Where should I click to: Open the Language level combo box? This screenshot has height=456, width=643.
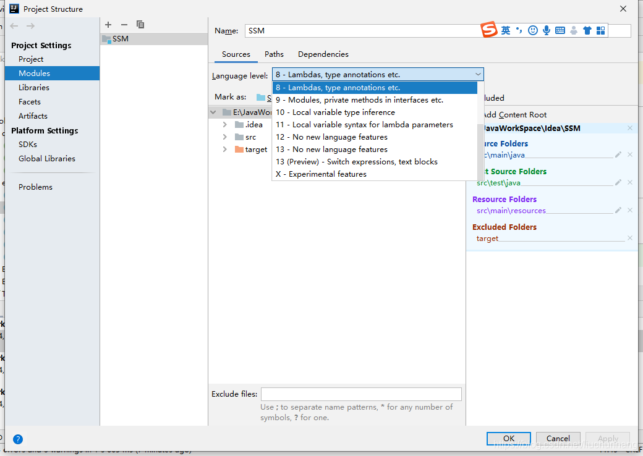pyautogui.click(x=378, y=75)
